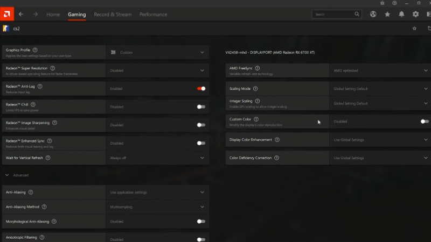Click the cs2 game icon
Screen dimensions: 431x242
6,29
